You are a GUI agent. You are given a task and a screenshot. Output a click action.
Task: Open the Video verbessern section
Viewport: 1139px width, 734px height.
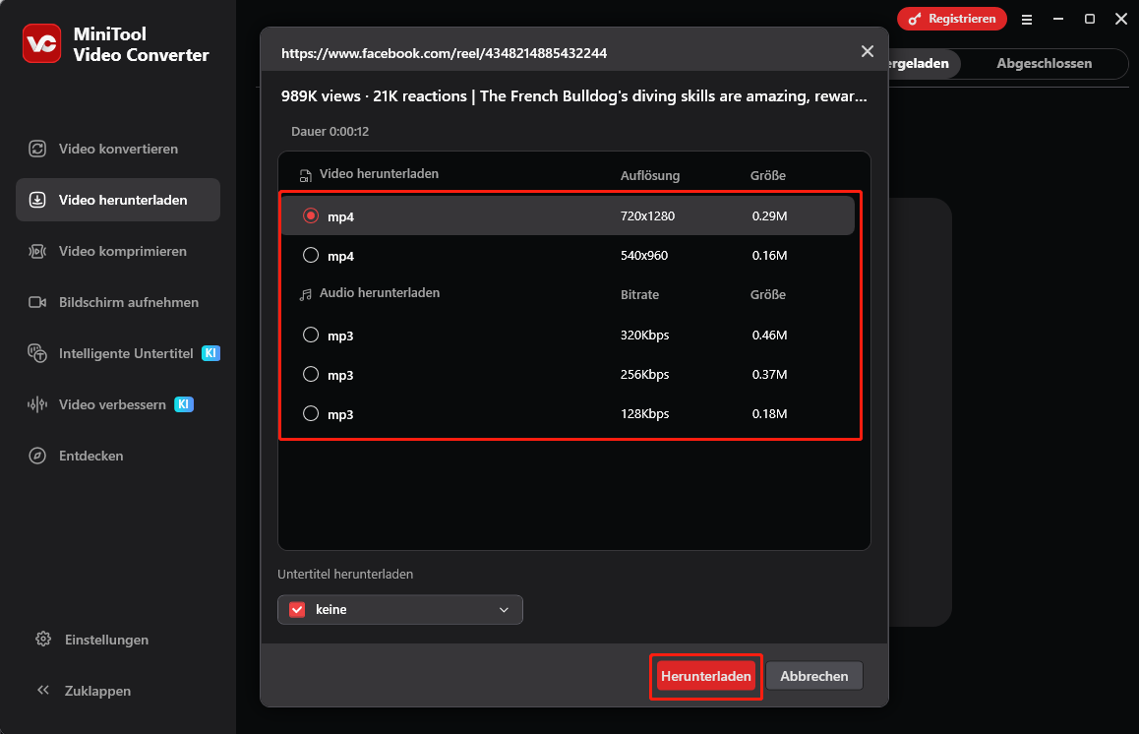[118, 404]
